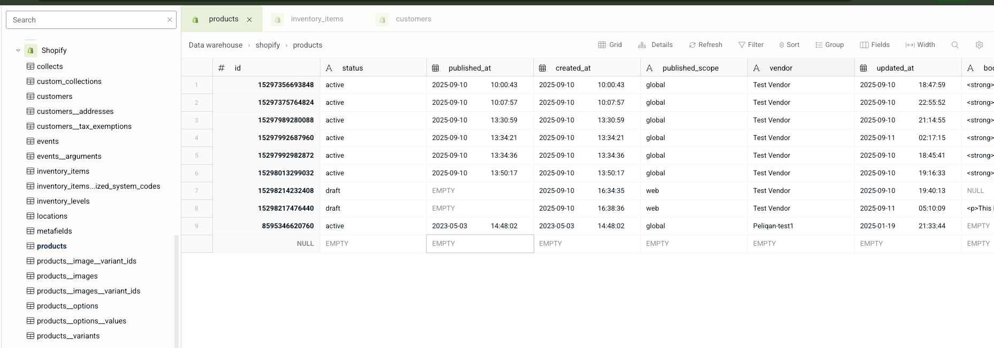994x348 pixels.
Task: Close the products tab
Action: pos(249,19)
